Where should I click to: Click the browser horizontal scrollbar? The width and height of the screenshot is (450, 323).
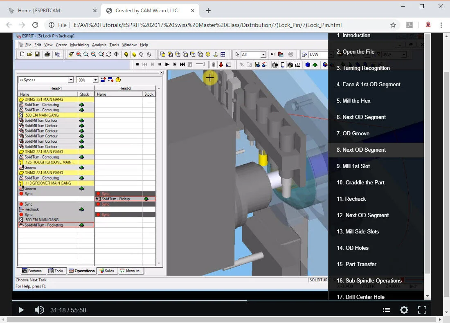tap(221, 319)
